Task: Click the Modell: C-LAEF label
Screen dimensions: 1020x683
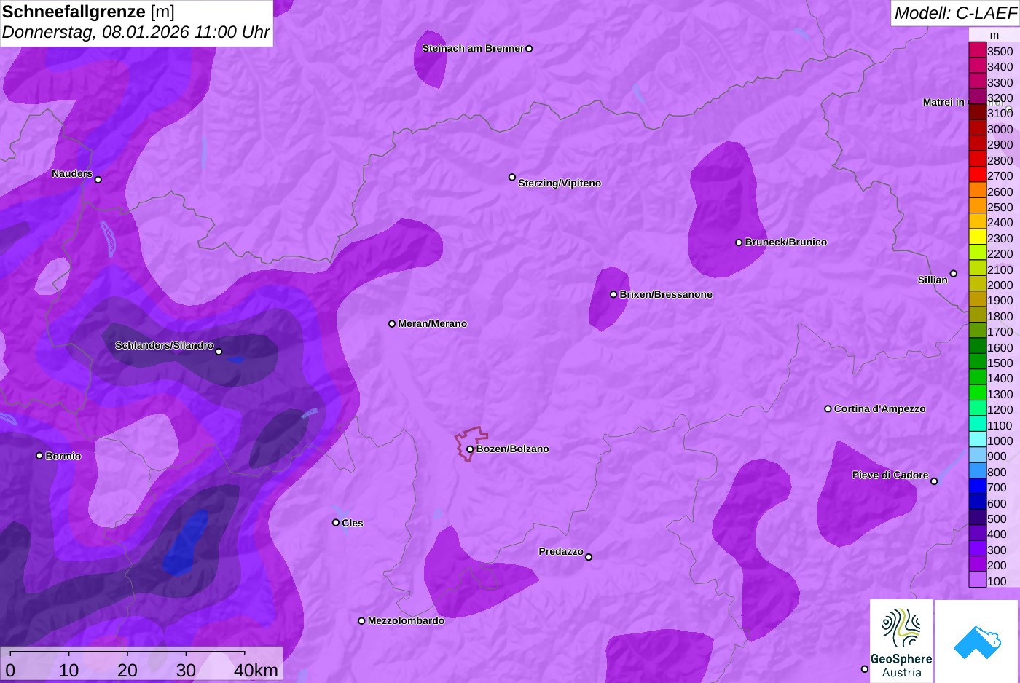Action: point(955,13)
